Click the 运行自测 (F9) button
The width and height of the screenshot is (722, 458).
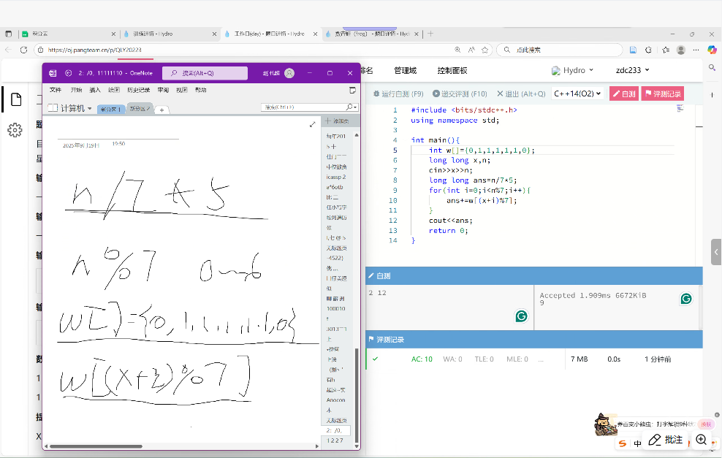(398, 93)
